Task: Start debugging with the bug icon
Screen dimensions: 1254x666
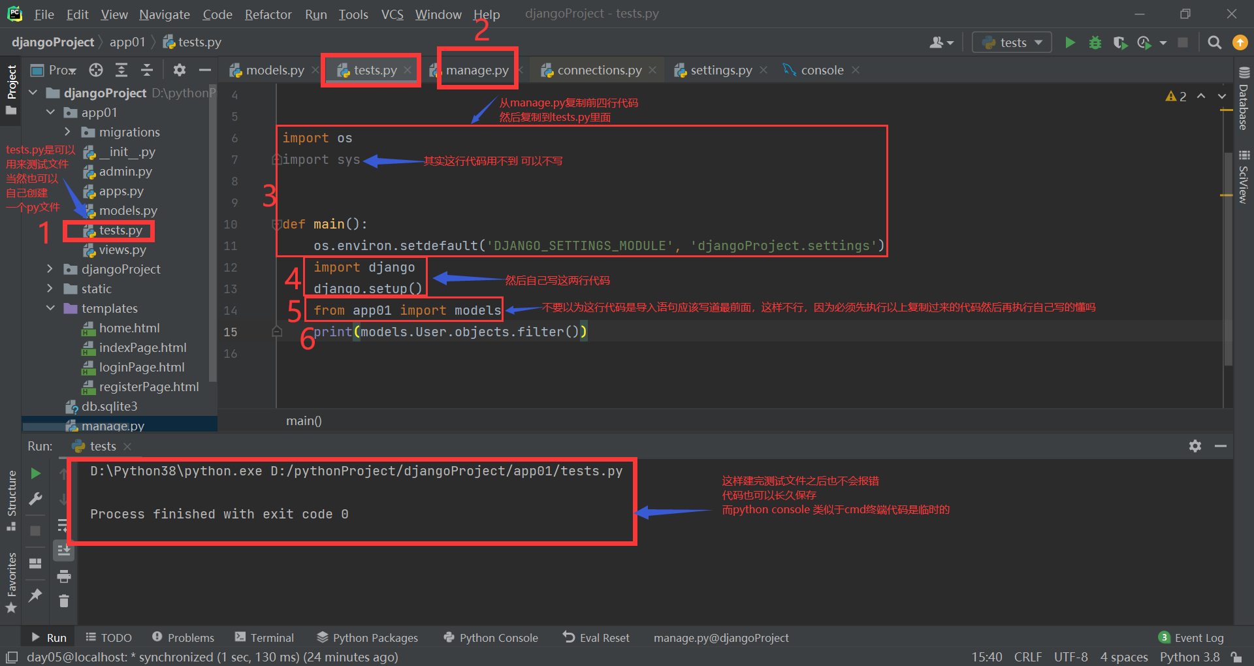Action: (1095, 42)
